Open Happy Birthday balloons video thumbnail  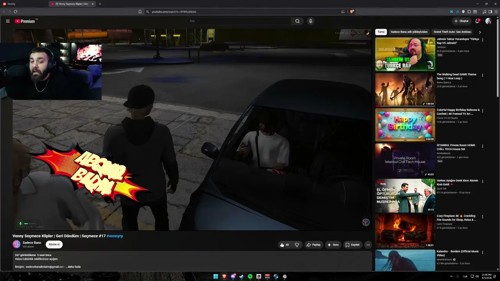pos(405,125)
